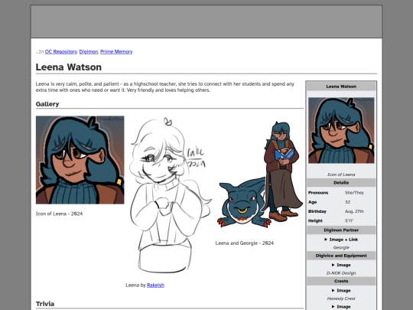Screen dimensions: 413x310
Task: Select the Aug. 27th birthday value
Action: click(354, 211)
